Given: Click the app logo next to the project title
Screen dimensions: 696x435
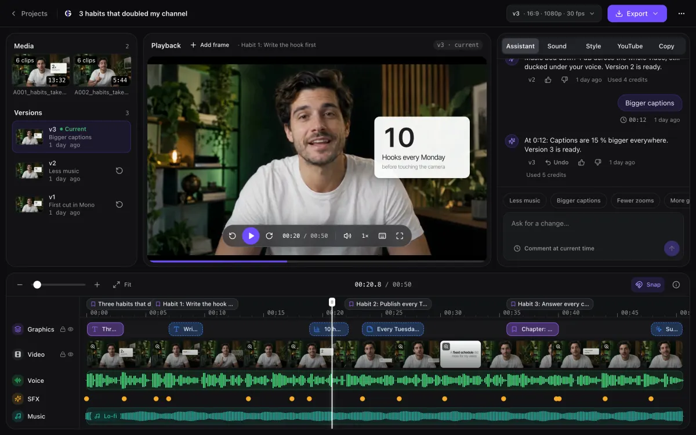Looking at the screenshot, I should tap(68, 13).
